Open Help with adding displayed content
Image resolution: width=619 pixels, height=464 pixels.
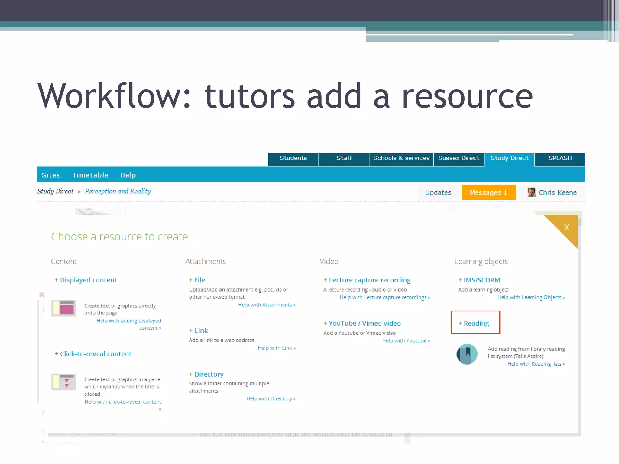pos(129,324)
